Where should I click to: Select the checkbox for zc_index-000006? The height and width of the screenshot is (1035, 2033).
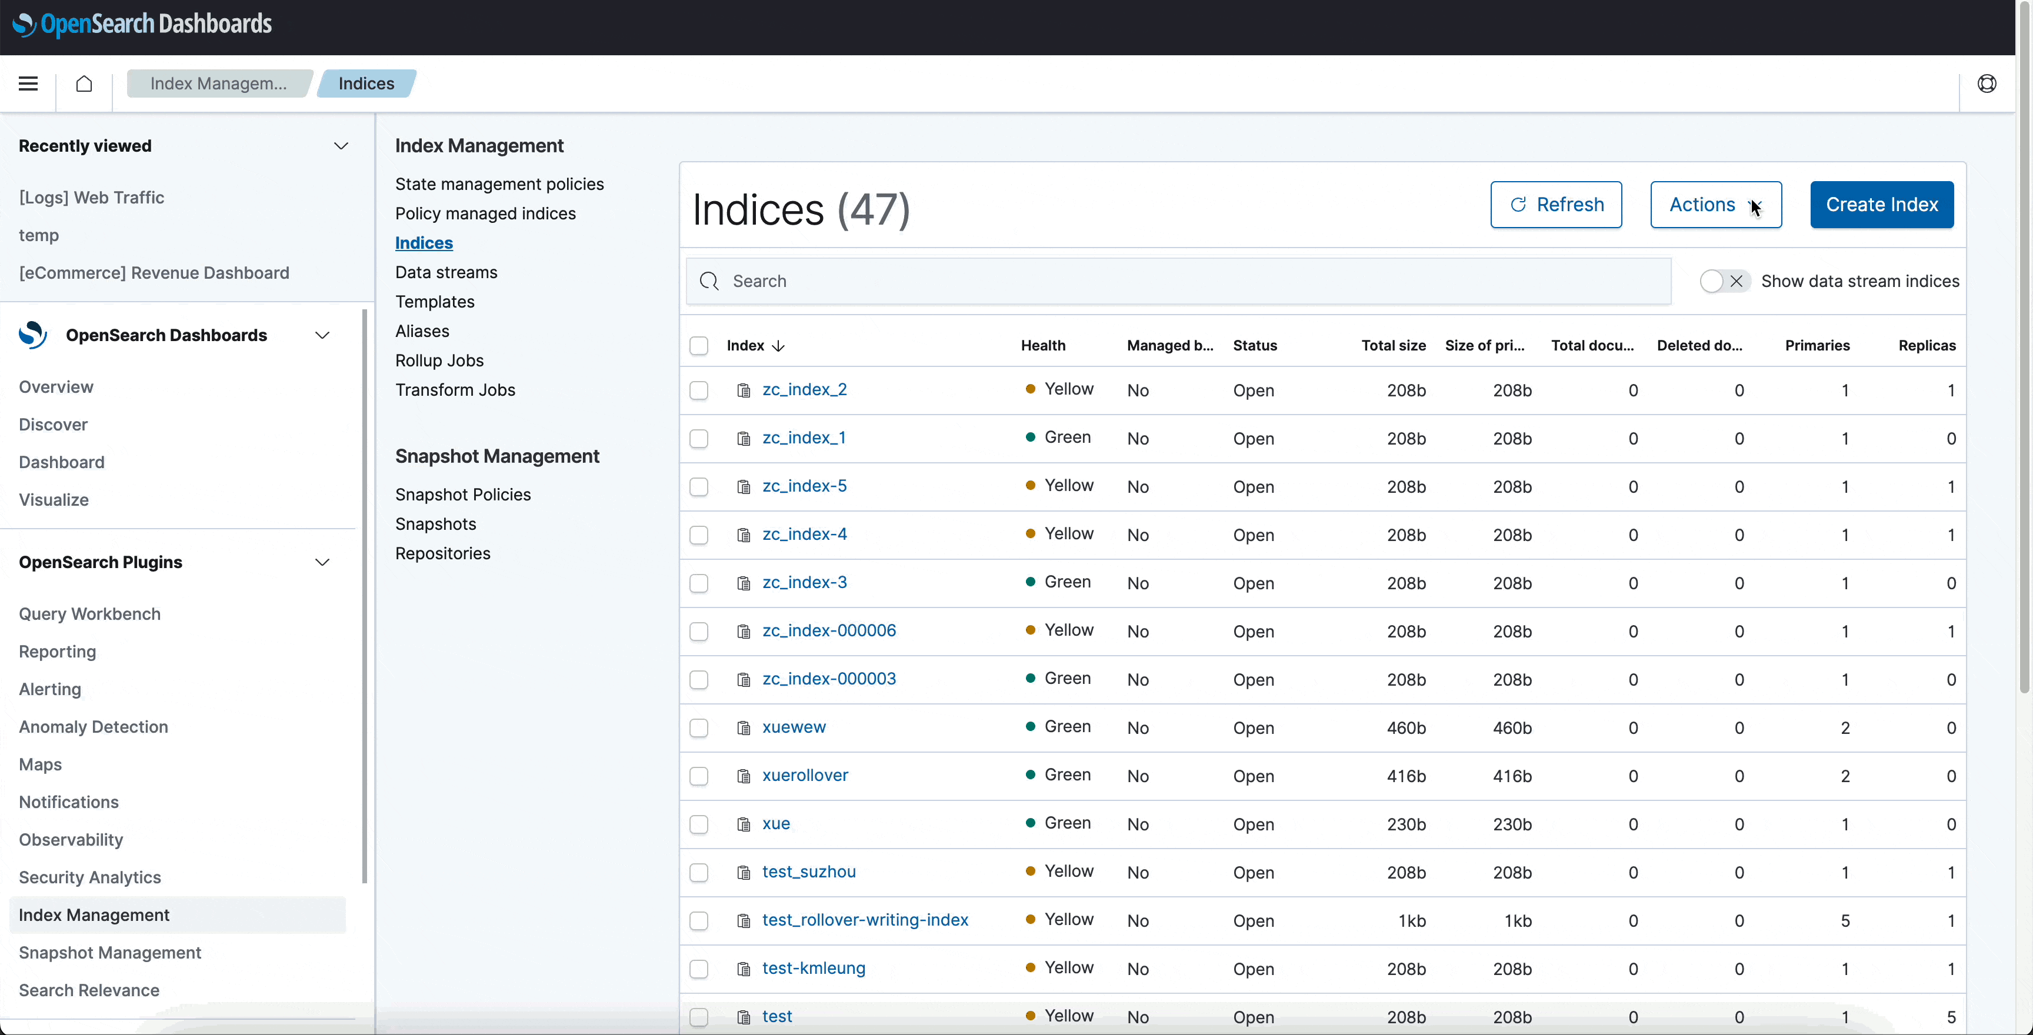[x=698, y=631]
